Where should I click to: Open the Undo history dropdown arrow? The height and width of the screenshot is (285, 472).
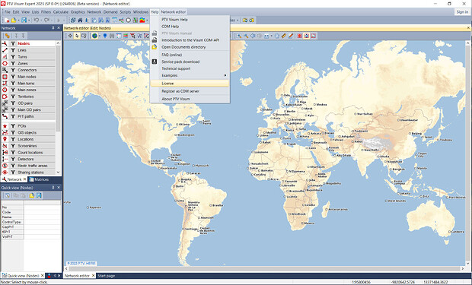[x=41, y=21]
